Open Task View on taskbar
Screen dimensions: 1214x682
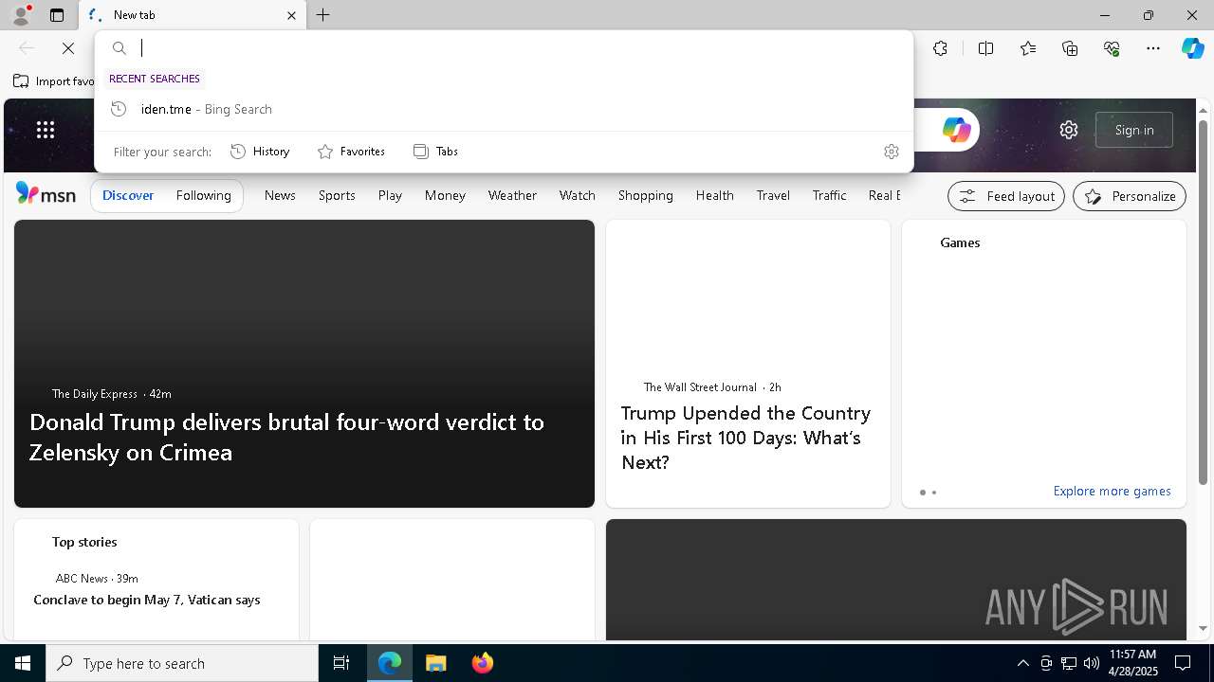point(341,663)
